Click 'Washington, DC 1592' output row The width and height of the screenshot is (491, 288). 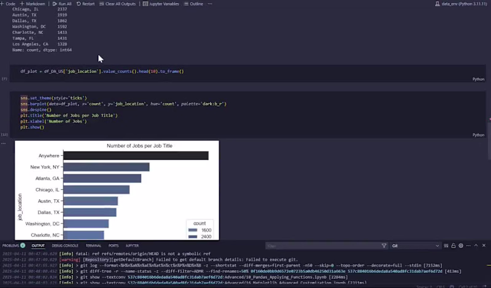[x=39, y=26]
